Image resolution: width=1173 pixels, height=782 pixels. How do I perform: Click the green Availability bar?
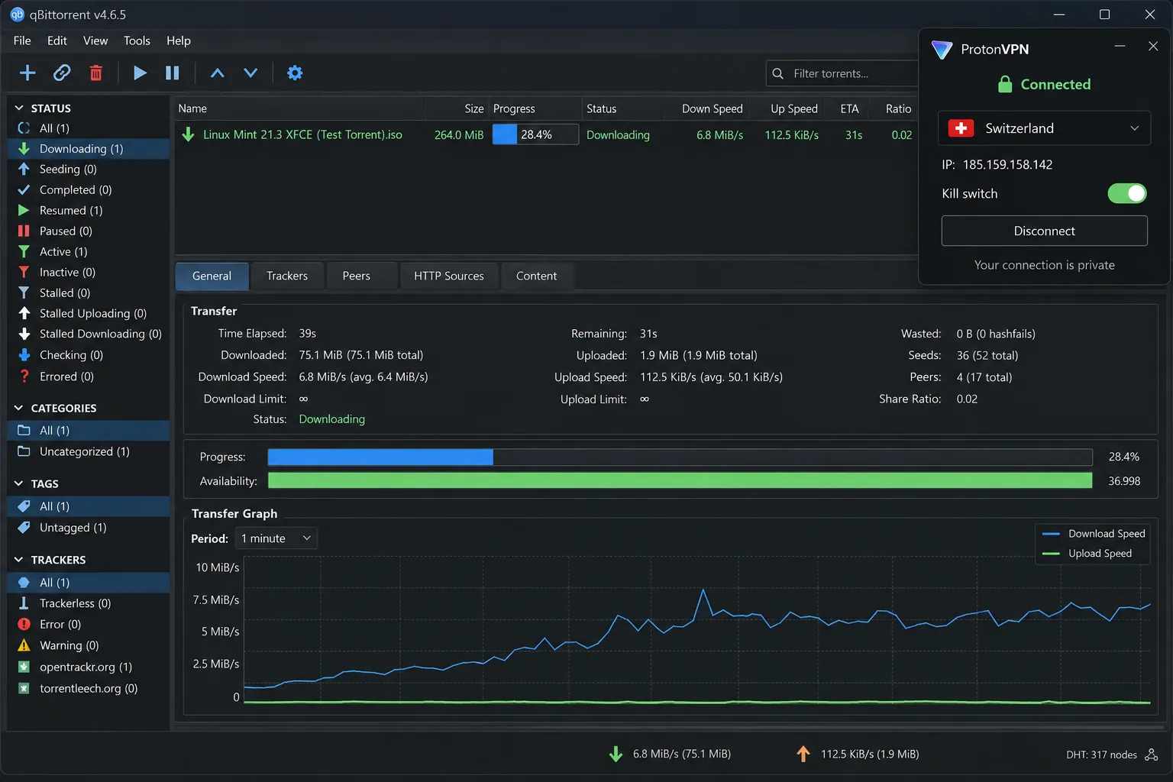point(680,481)
